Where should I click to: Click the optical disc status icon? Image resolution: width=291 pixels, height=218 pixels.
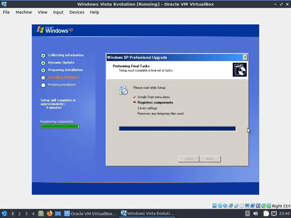[x=220, y=206]
